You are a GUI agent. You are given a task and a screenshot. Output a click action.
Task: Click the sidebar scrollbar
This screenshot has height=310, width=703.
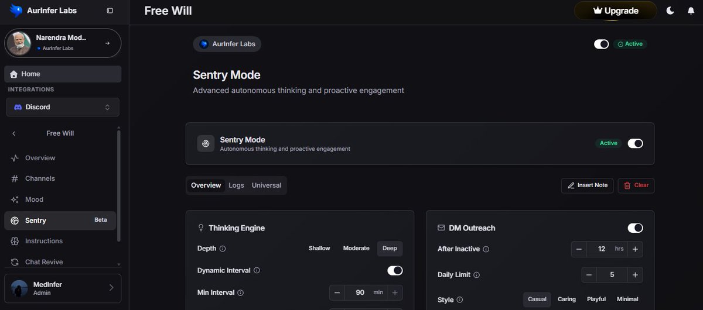coord(119,185)
